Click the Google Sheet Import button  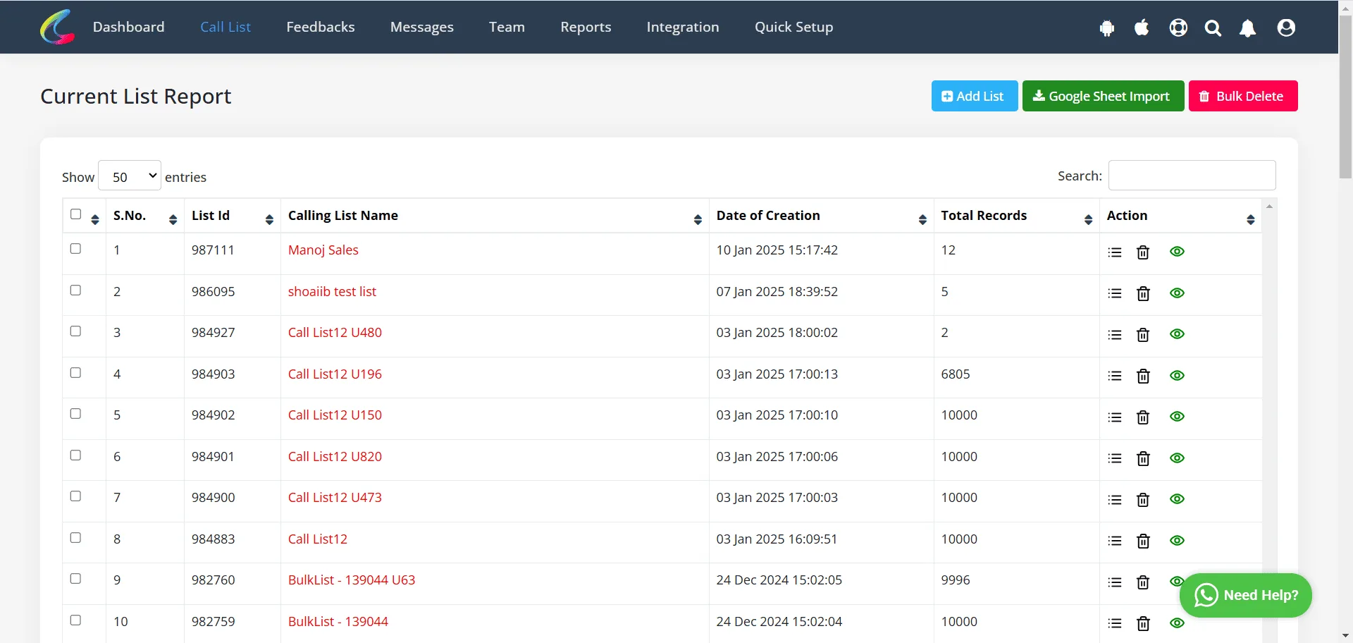coord(1103,96)
